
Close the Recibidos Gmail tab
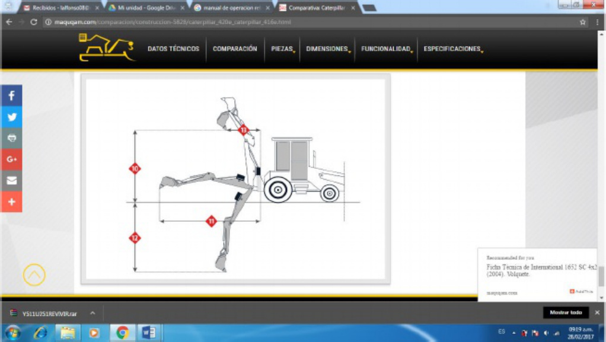coord(97,8)
